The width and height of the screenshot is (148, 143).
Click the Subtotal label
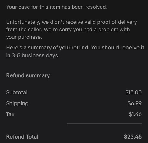pos(17,92)
